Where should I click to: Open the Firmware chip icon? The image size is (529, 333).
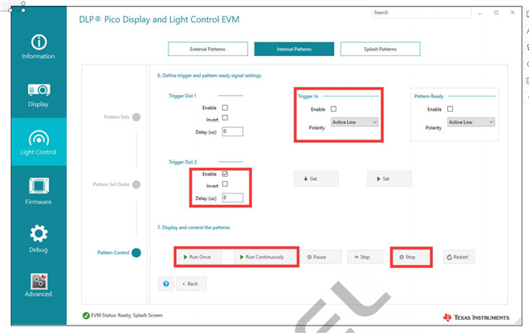[x=39, y=186]
